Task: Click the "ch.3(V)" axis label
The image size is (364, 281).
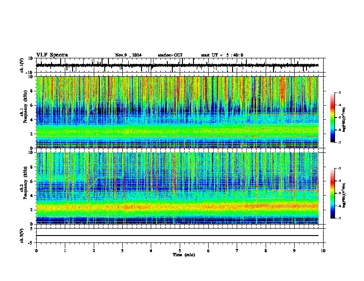Action: tap(22, 236)
